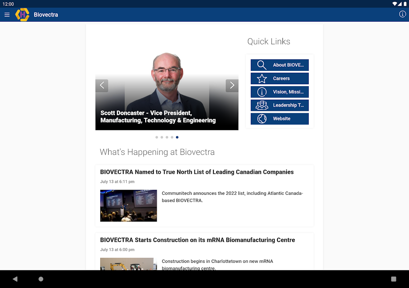The image size is (409, 288).
Task: Click star icon on Careers link
Action: coord(262,78)
